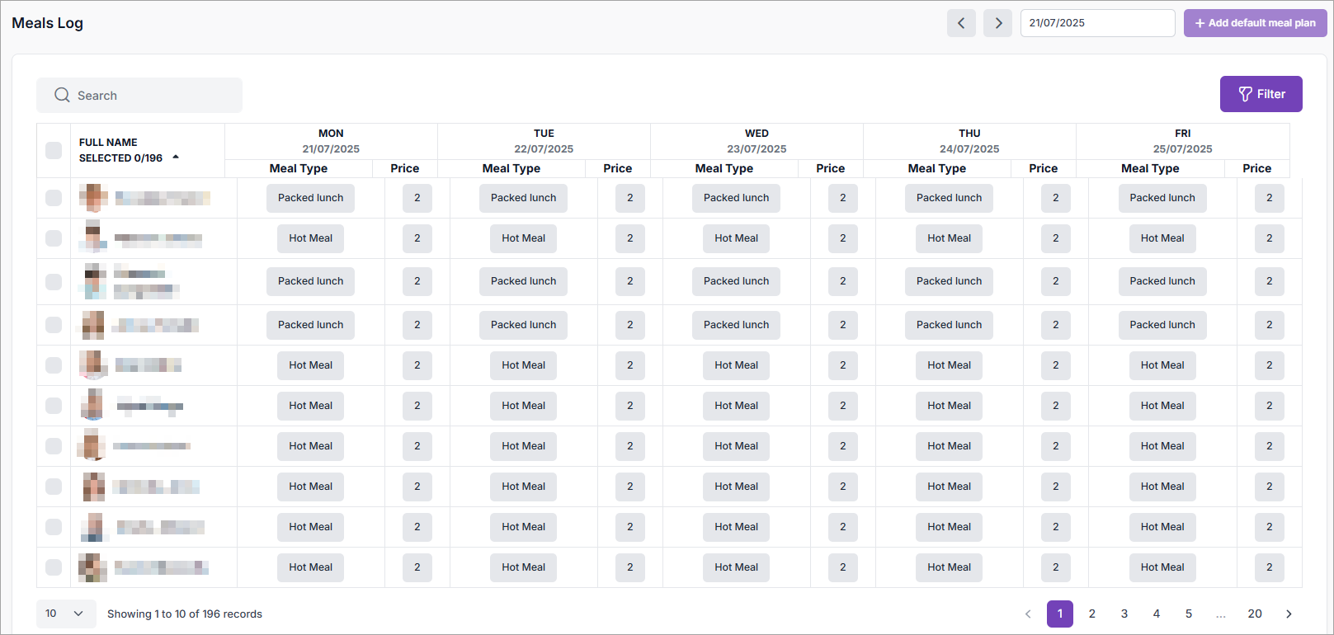Click the first row's profile photo
This screenshot has width=1334, height=635.
(x=93, y=198)
